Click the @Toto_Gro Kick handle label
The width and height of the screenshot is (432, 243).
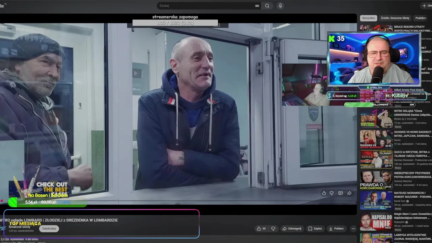[x=374, y=87]
